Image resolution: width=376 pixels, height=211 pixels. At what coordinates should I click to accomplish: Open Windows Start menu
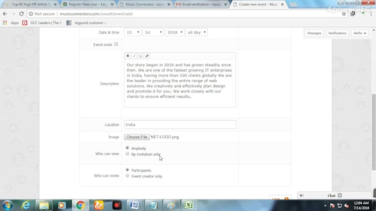[x=7, y=205]
